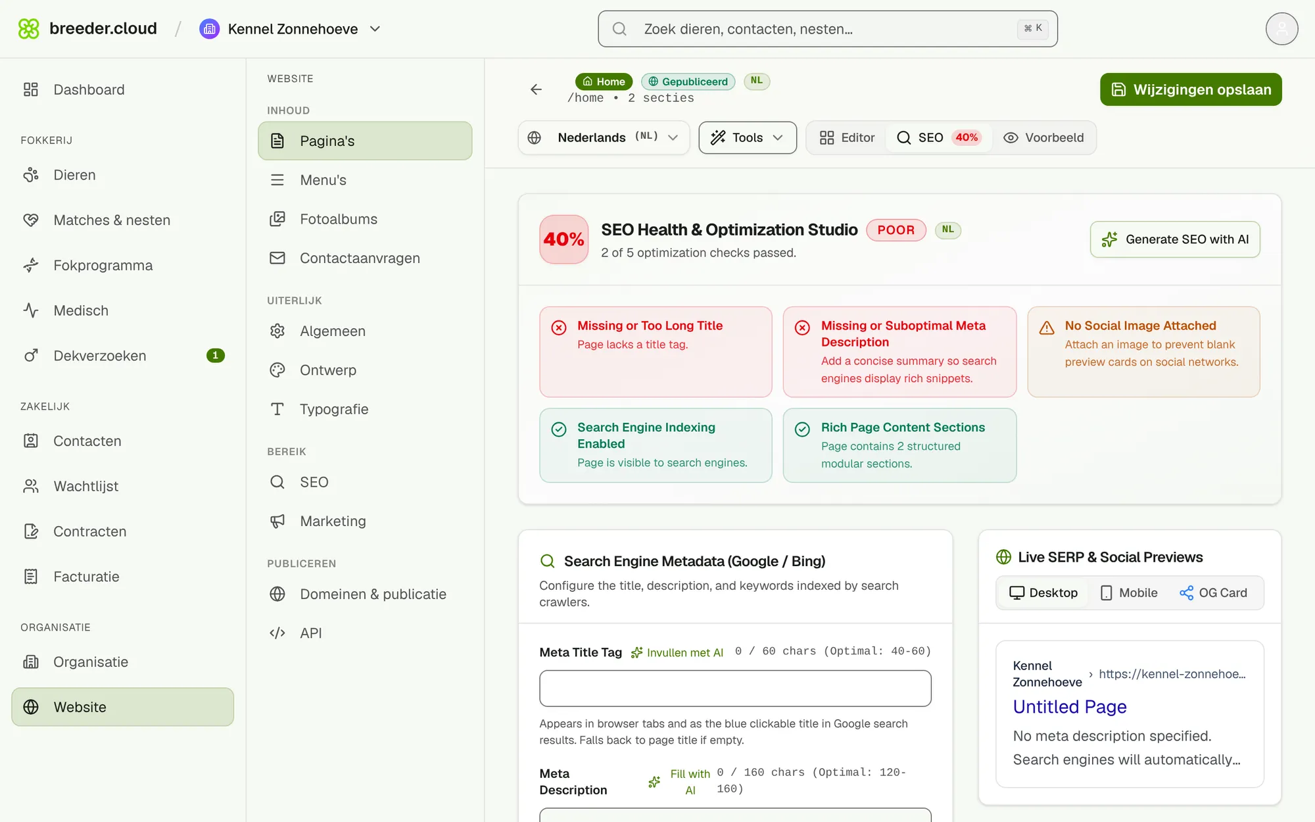Click the Untitled Page SERP preview title
1315x822 pixels.
(1070, 707)
